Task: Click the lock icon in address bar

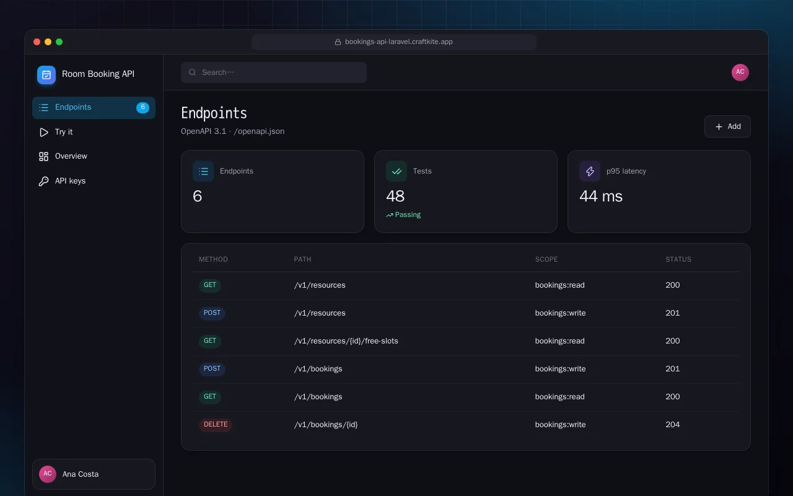Action: click(x=338, y=42)
